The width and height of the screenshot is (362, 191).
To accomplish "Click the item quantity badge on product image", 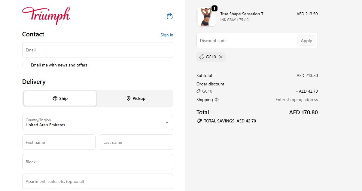I will (214, 8).
